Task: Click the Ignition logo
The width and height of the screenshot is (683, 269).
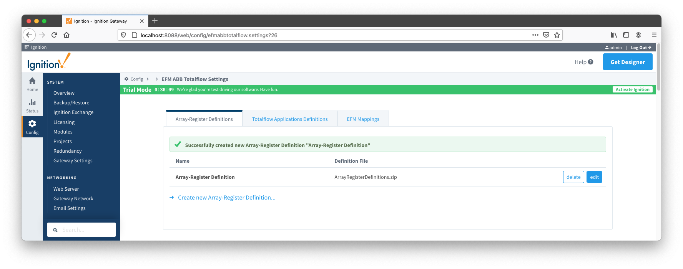Action: pos(49,62)
